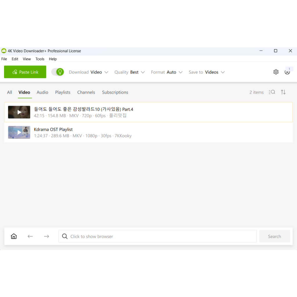Select the 감성발라드10 Part.4 title text
297x297 pixels.
(x=83, y=109)
